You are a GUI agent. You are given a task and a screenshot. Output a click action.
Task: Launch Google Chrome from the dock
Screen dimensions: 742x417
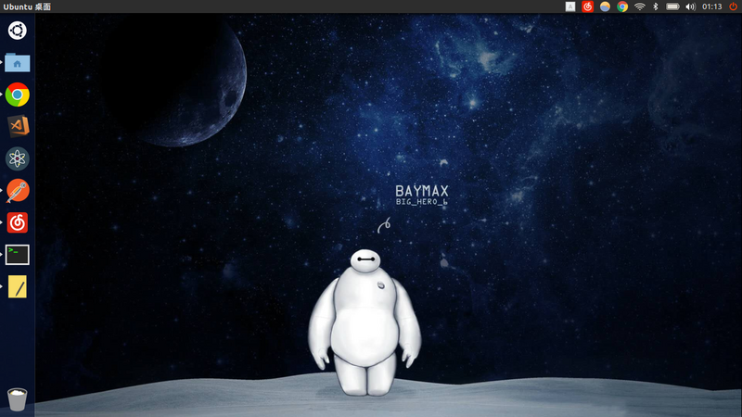[x=17, y=95]
